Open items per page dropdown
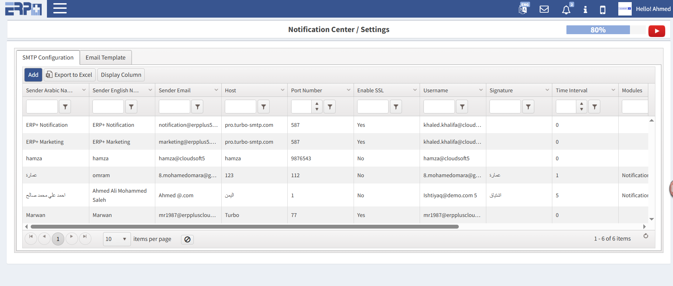673x286 pixels. coord(116,239)
